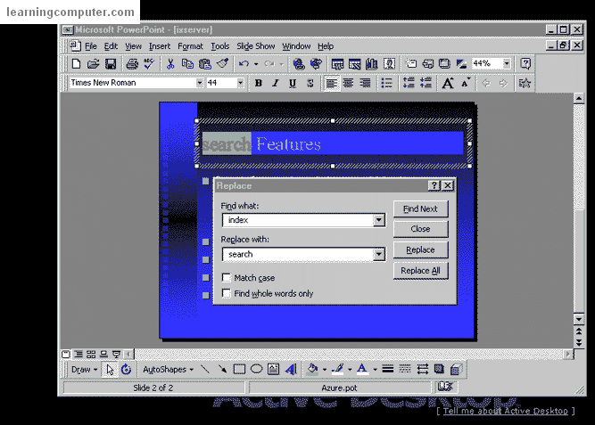The height and width of the screenshot is (425, 595).
Task: Enable Find whole words only checkbox
Action: pos(227,293)
